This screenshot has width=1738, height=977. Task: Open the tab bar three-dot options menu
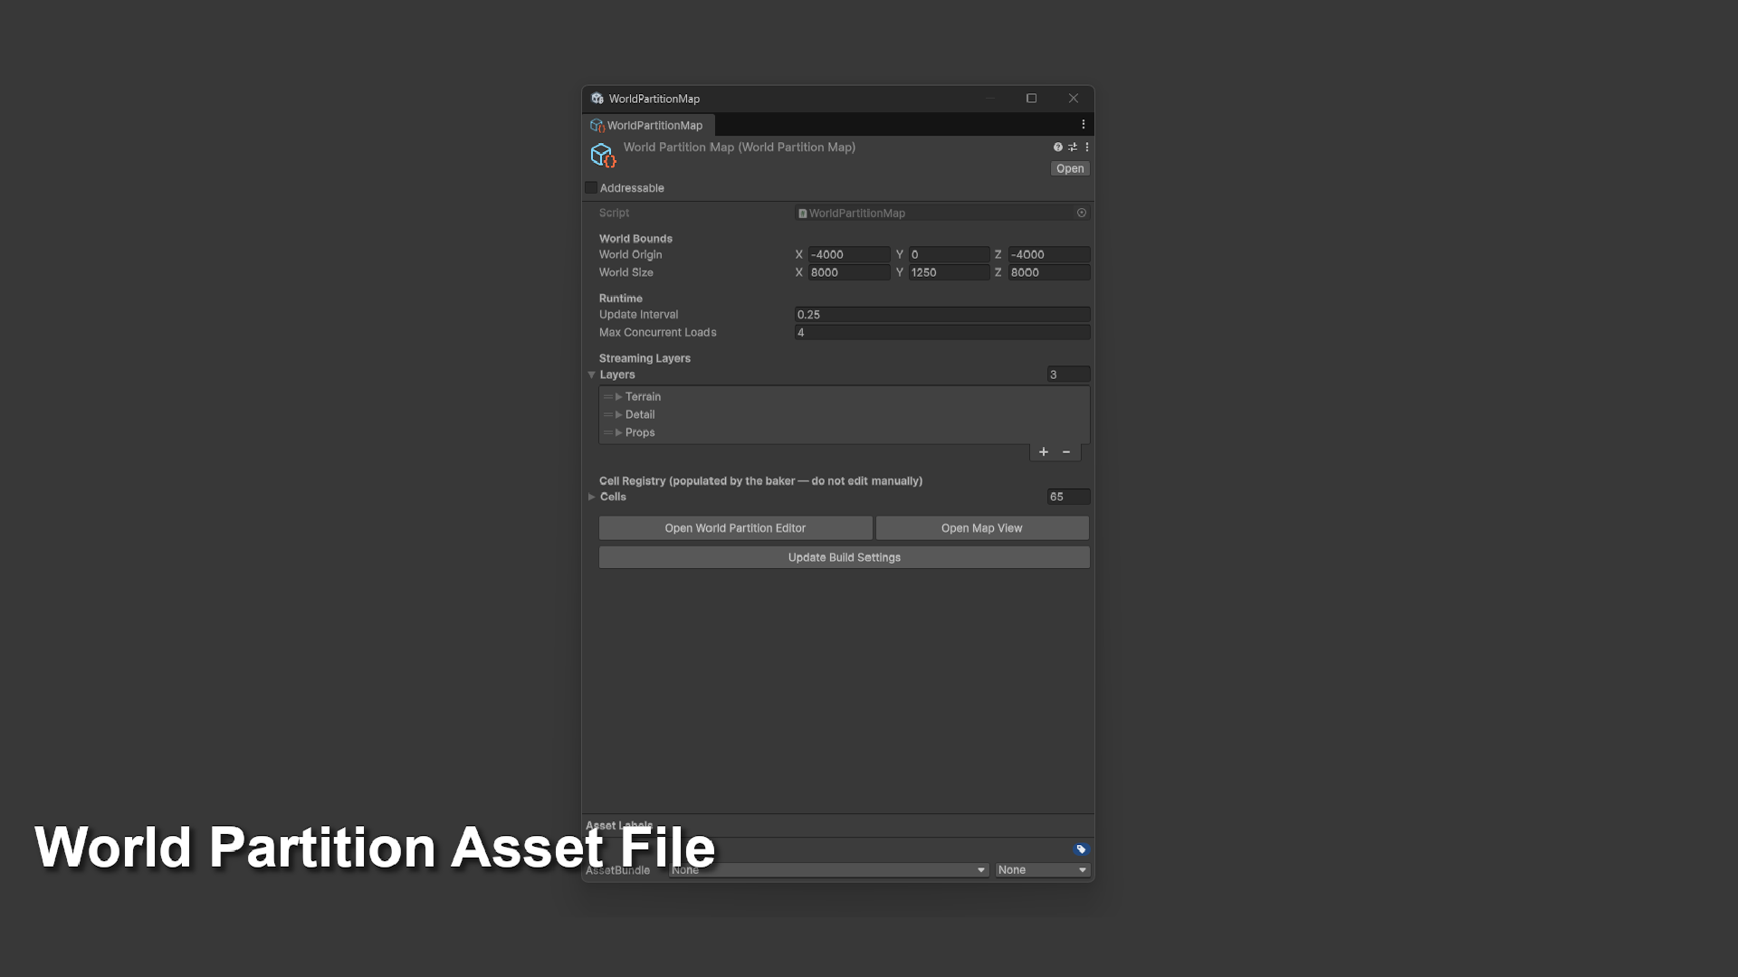click(x=1083, y=125)
